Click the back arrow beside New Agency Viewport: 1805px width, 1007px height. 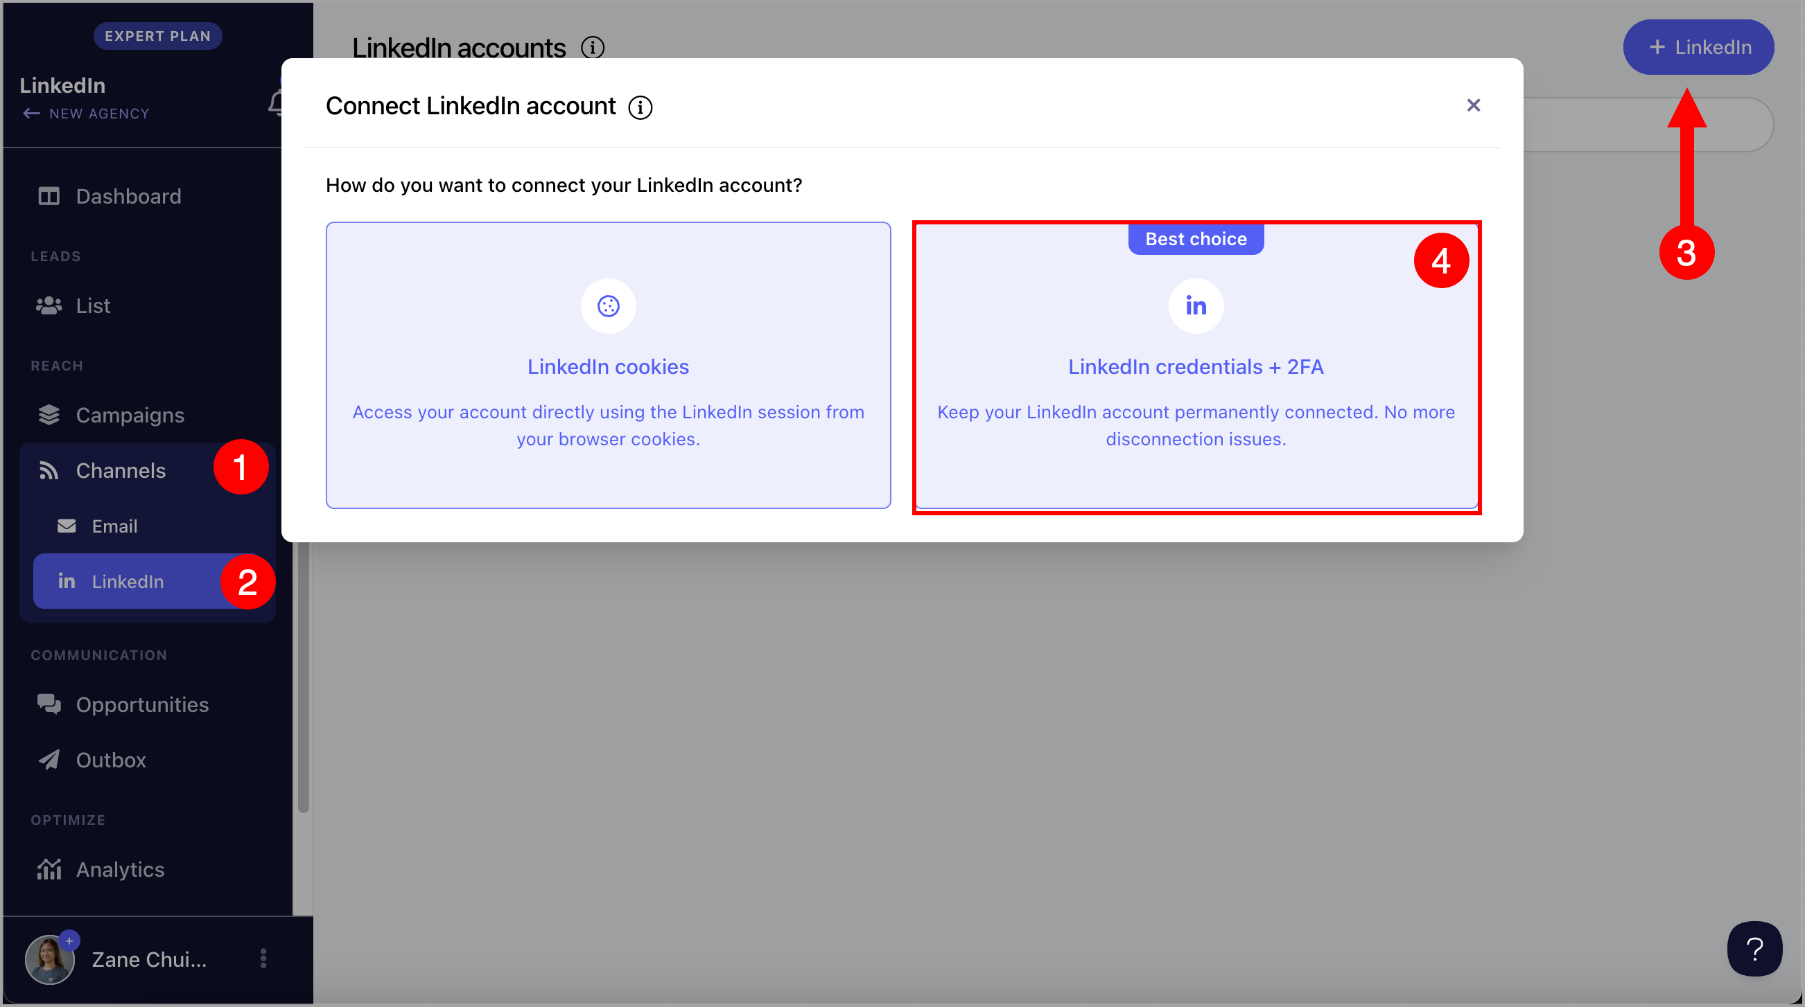(x=30, y=114)
